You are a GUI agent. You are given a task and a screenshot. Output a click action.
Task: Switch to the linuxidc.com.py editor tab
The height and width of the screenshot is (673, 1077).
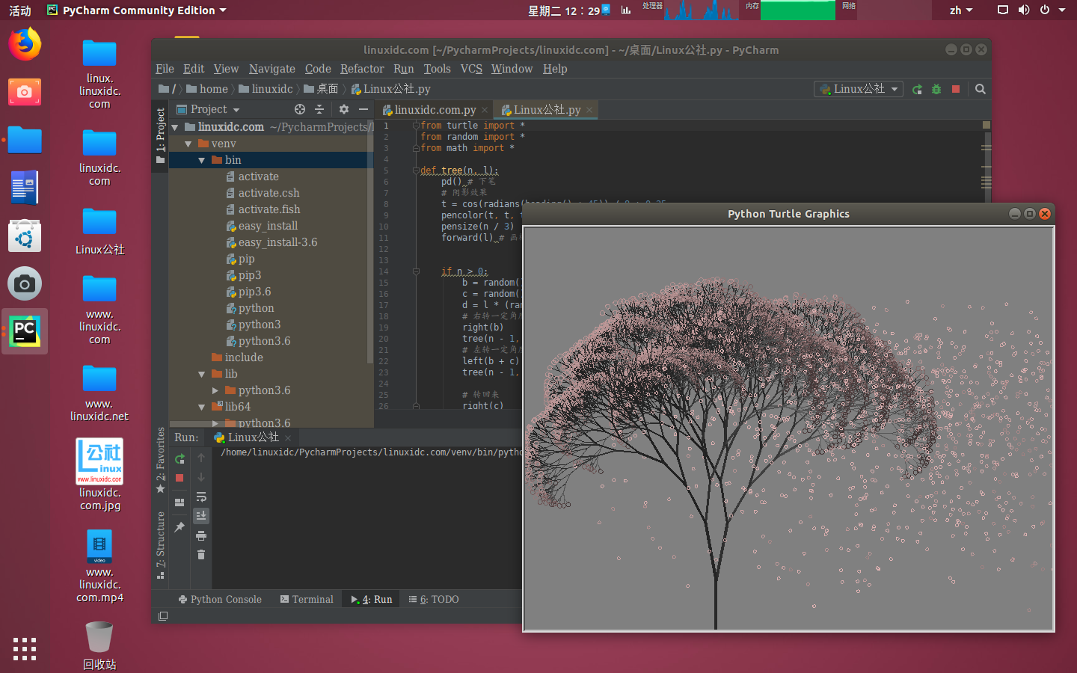tap(435, 110)
